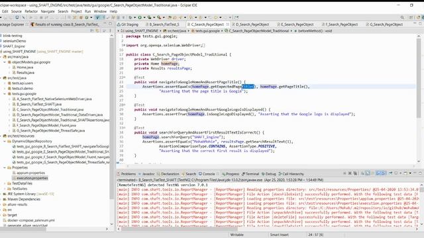Toggle code folding at line 28
The image size is (424, 238).
[x=125, y=105]
